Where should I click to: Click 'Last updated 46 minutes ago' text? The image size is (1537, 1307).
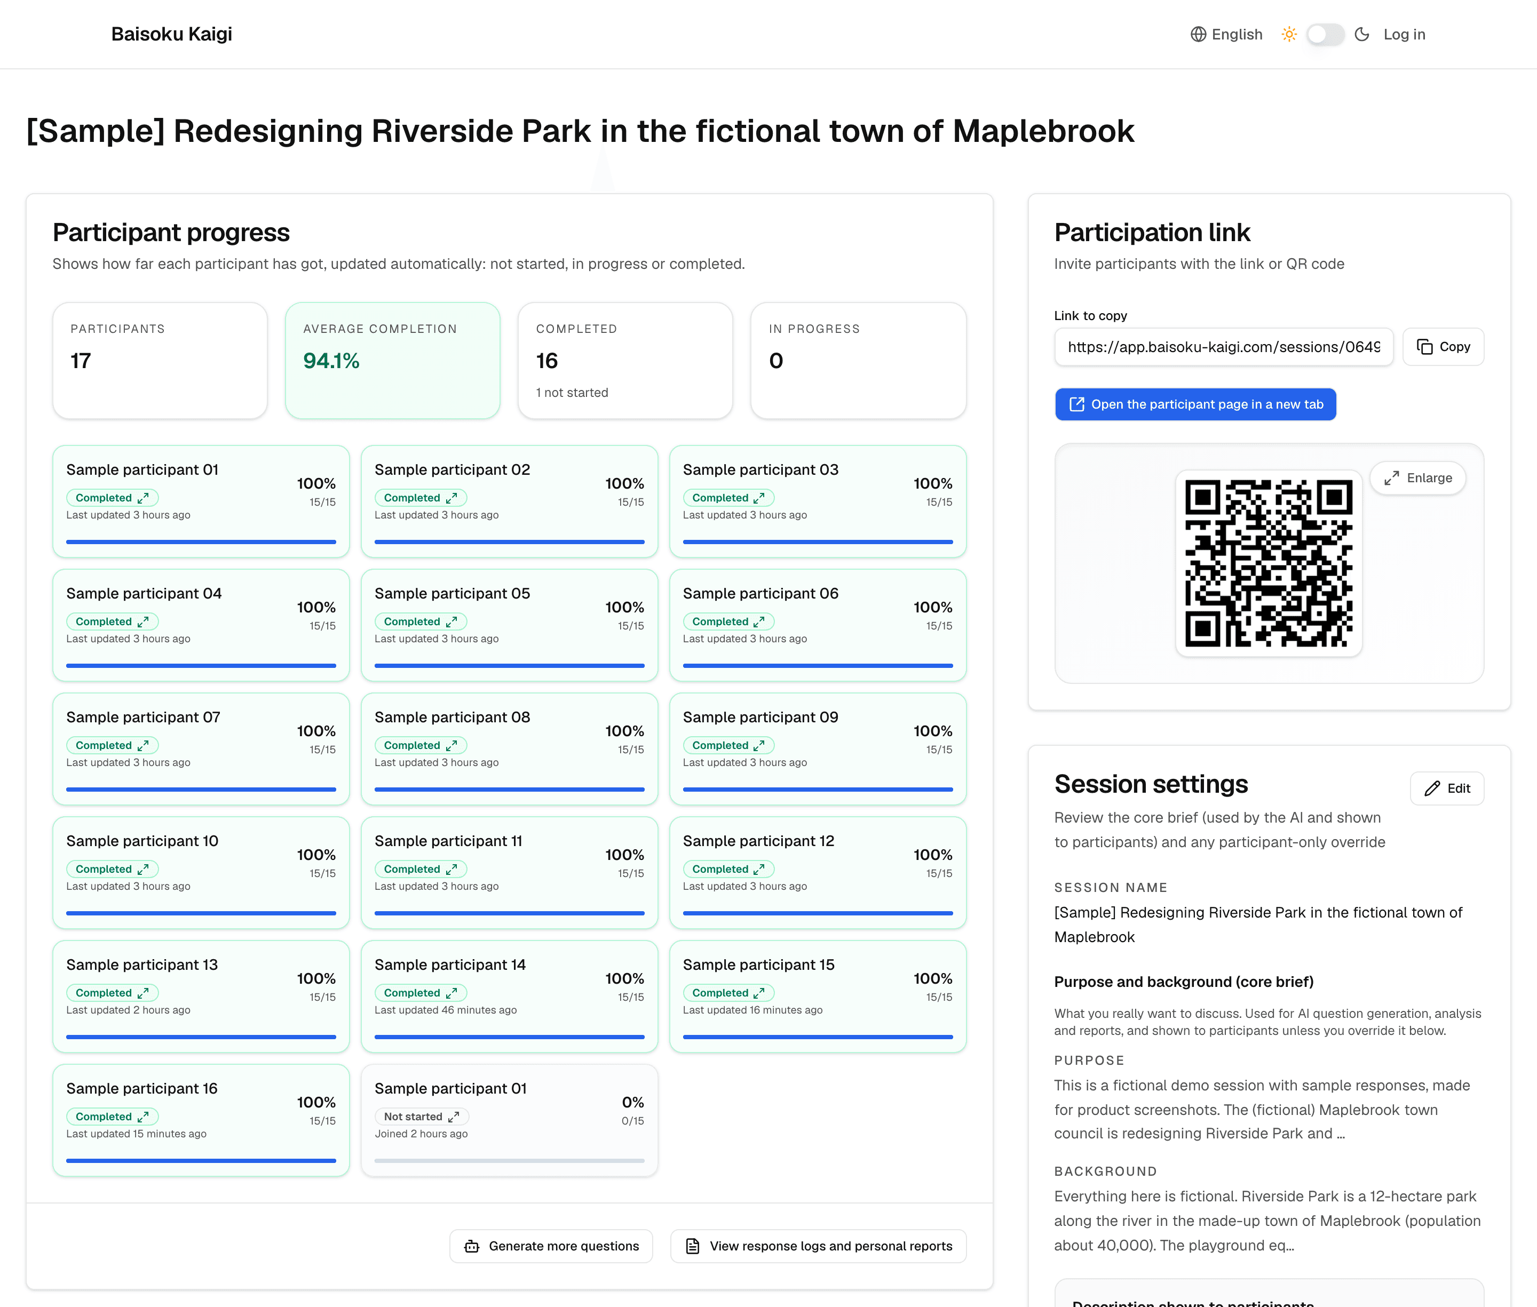(x=446, y=1010)
